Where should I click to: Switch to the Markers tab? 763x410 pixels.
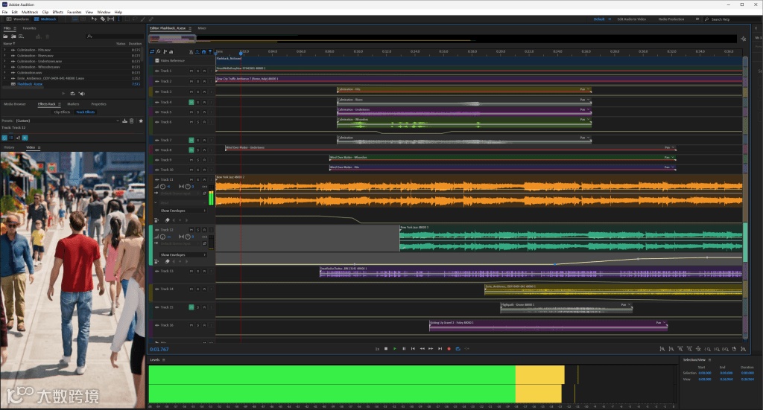click(73, 104)
